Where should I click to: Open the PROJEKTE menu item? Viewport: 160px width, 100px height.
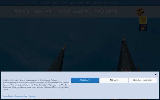click(106, 11)
